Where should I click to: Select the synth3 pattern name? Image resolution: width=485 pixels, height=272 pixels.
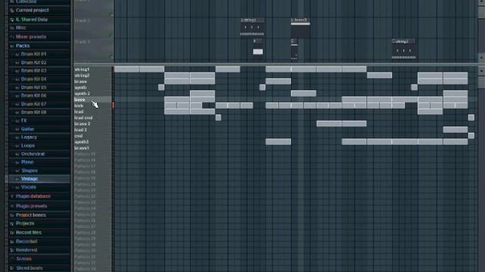click(81, 142)
